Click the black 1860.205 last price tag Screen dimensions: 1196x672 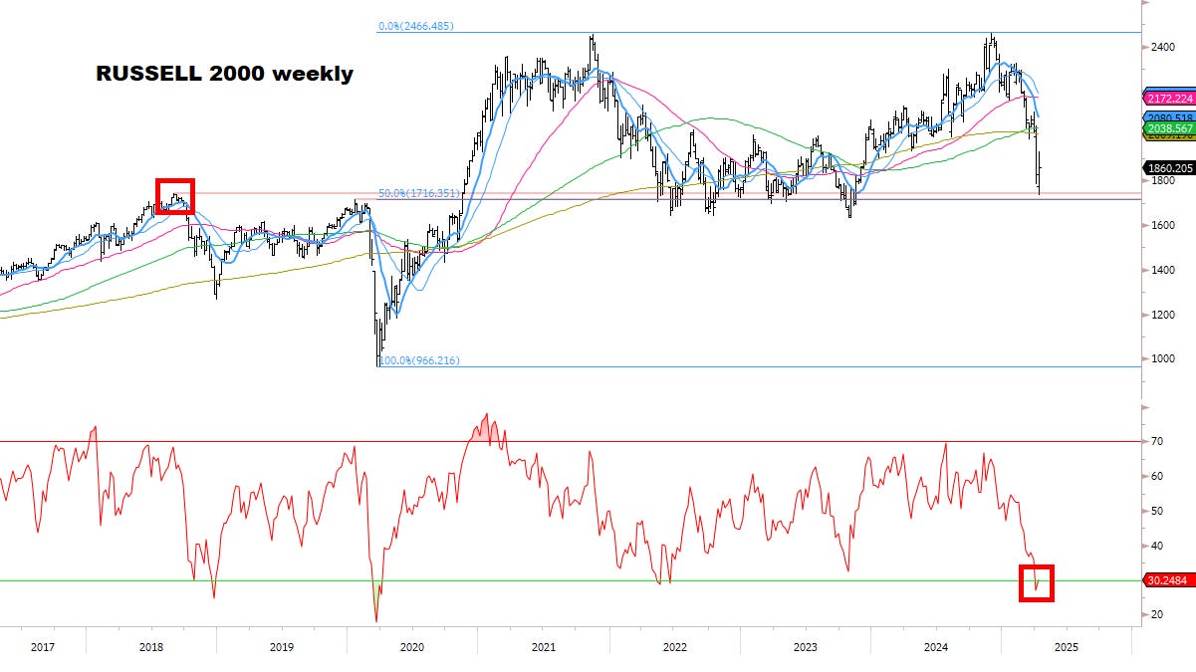point(1168,168)
